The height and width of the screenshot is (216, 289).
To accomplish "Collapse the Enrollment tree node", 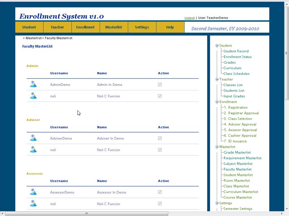I will point(217,102).
